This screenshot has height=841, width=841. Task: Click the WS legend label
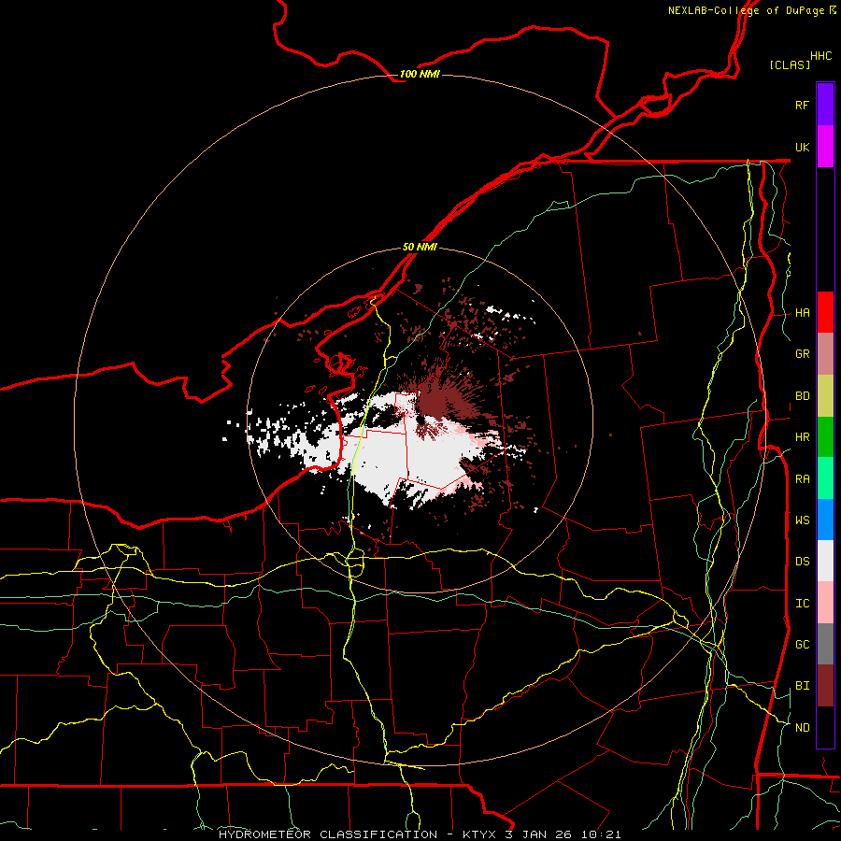click(803, 520)
